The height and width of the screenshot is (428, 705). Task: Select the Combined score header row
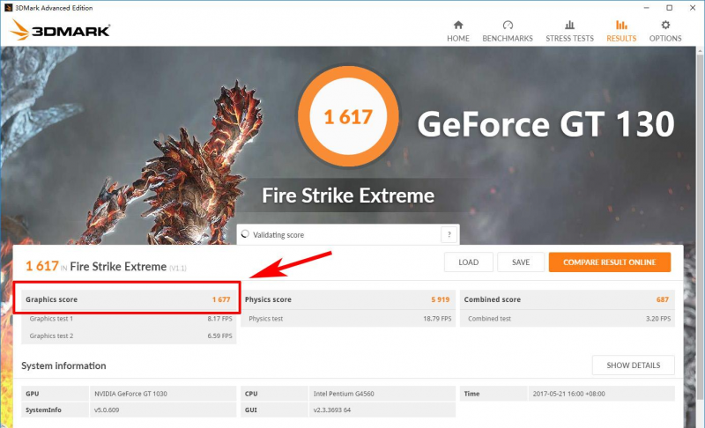(x=566, y=299)
